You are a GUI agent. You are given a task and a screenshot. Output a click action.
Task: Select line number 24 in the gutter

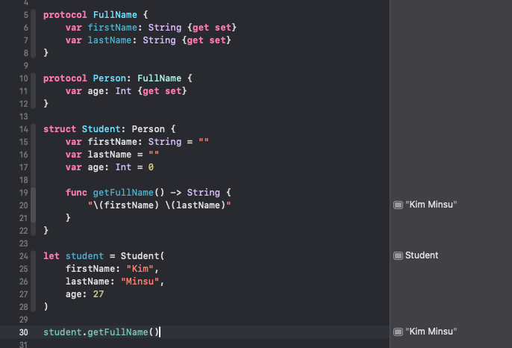pyautogui.click(x=24, y=256)
